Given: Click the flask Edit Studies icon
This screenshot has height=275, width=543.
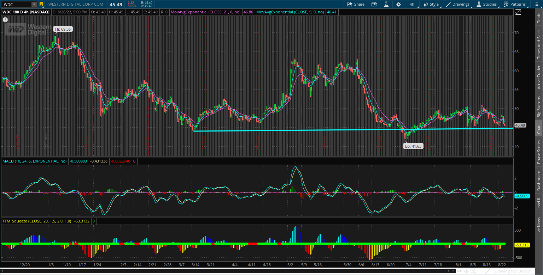Looking at the screenshot, I should 386,4.
